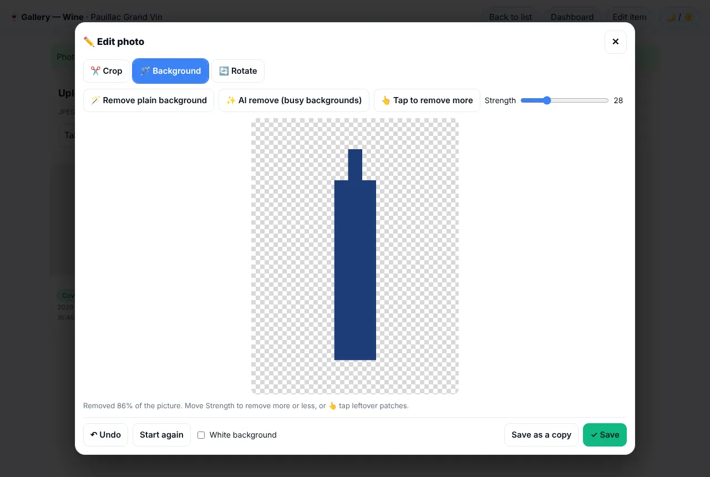Select the Background tab
This screenshot has height=477, width=710.
[171, 71]
